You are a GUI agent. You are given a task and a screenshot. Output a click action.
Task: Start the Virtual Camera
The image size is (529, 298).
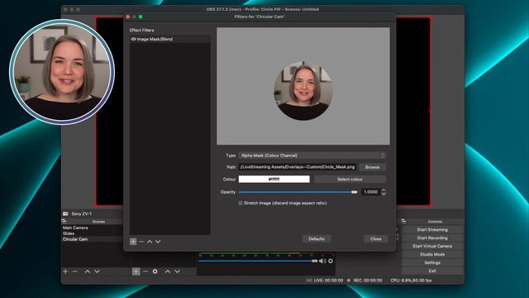tap(432, 247)
